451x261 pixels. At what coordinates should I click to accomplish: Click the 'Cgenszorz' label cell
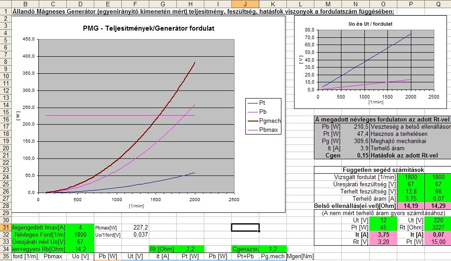coord(245,249)
